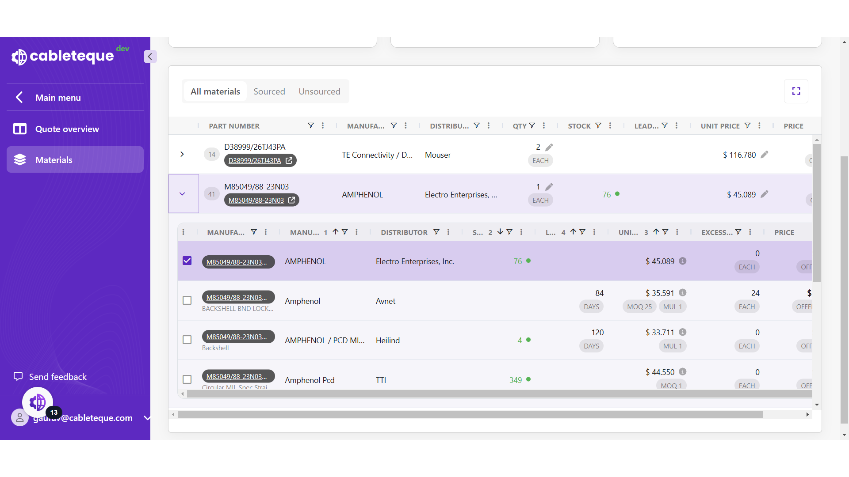Select the Heilind offer checkbox
The image size is (849, 477).
pyautogui.click(x=187, y=340)
